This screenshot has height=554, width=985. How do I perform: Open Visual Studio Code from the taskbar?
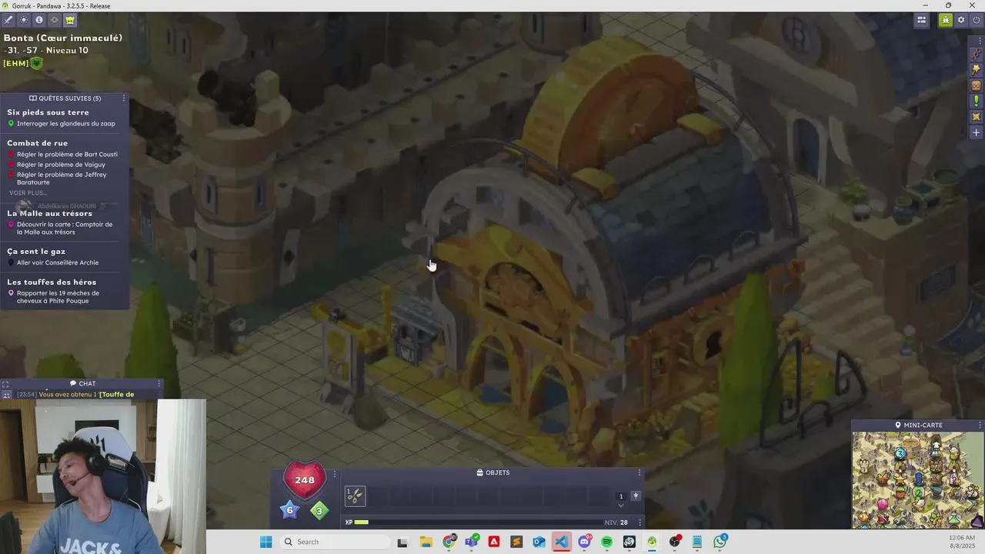(x=562, y=542)
